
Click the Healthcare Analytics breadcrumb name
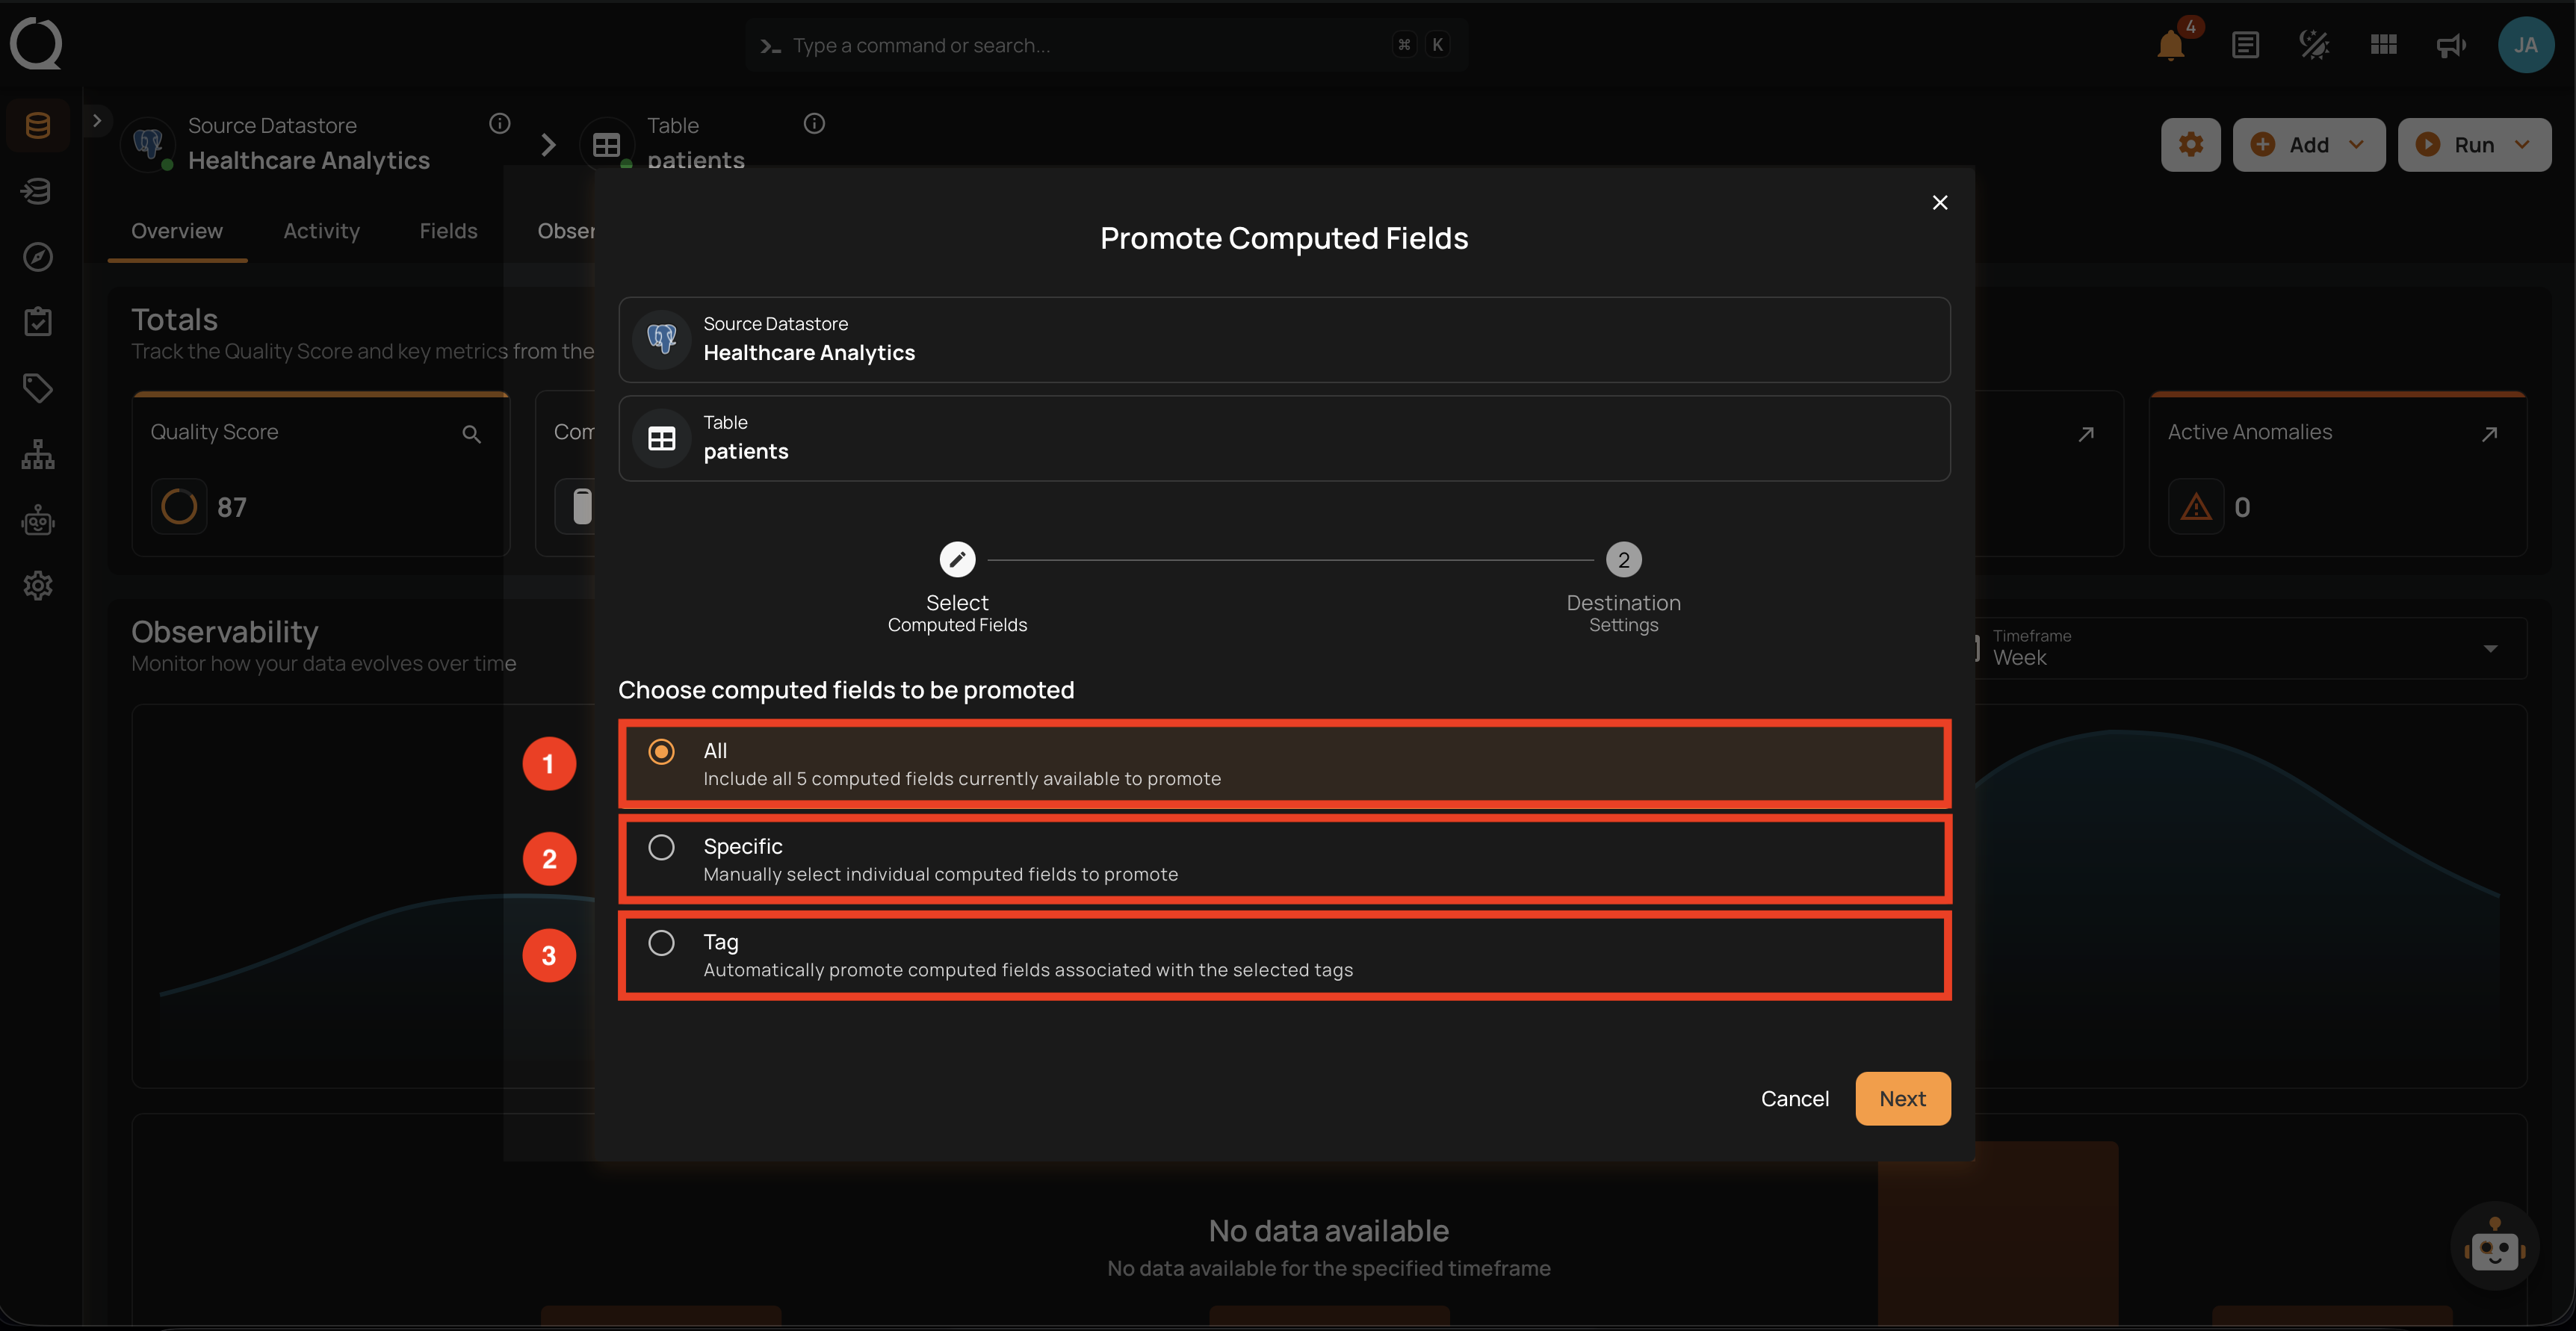[x=308, y=161]
